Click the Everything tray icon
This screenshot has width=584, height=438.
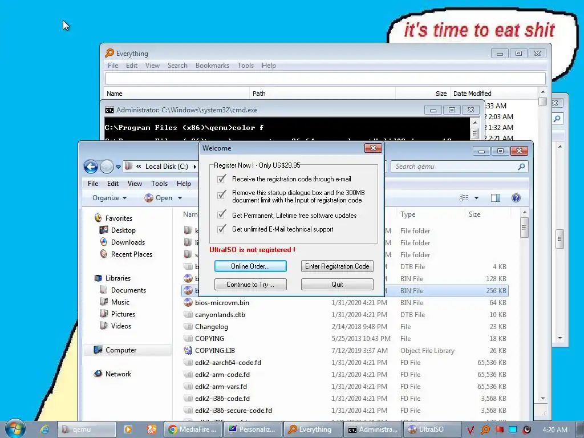pyautogui.click(x=485, y=430)
